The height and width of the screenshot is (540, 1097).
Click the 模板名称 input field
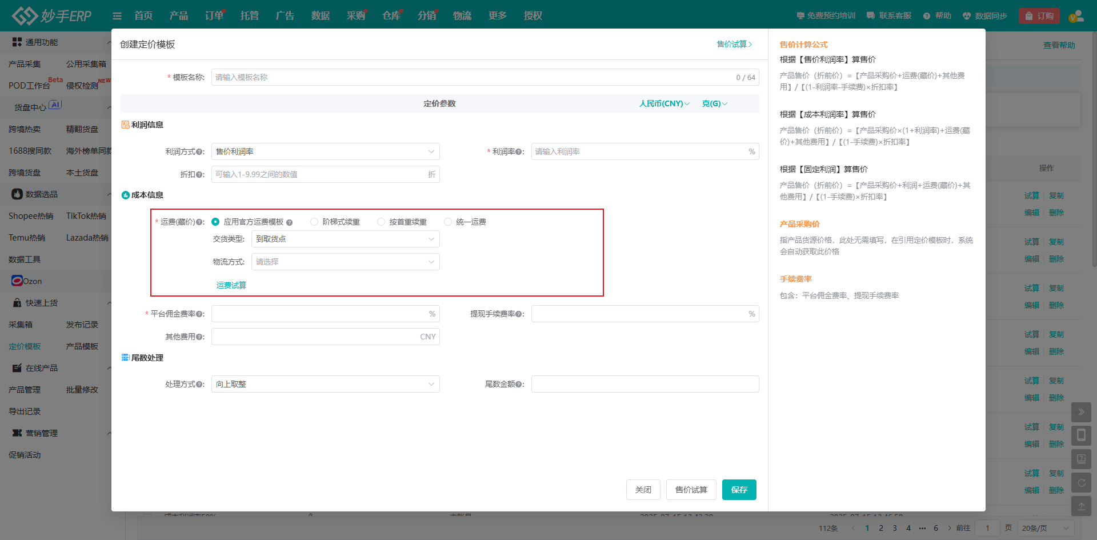471,77
